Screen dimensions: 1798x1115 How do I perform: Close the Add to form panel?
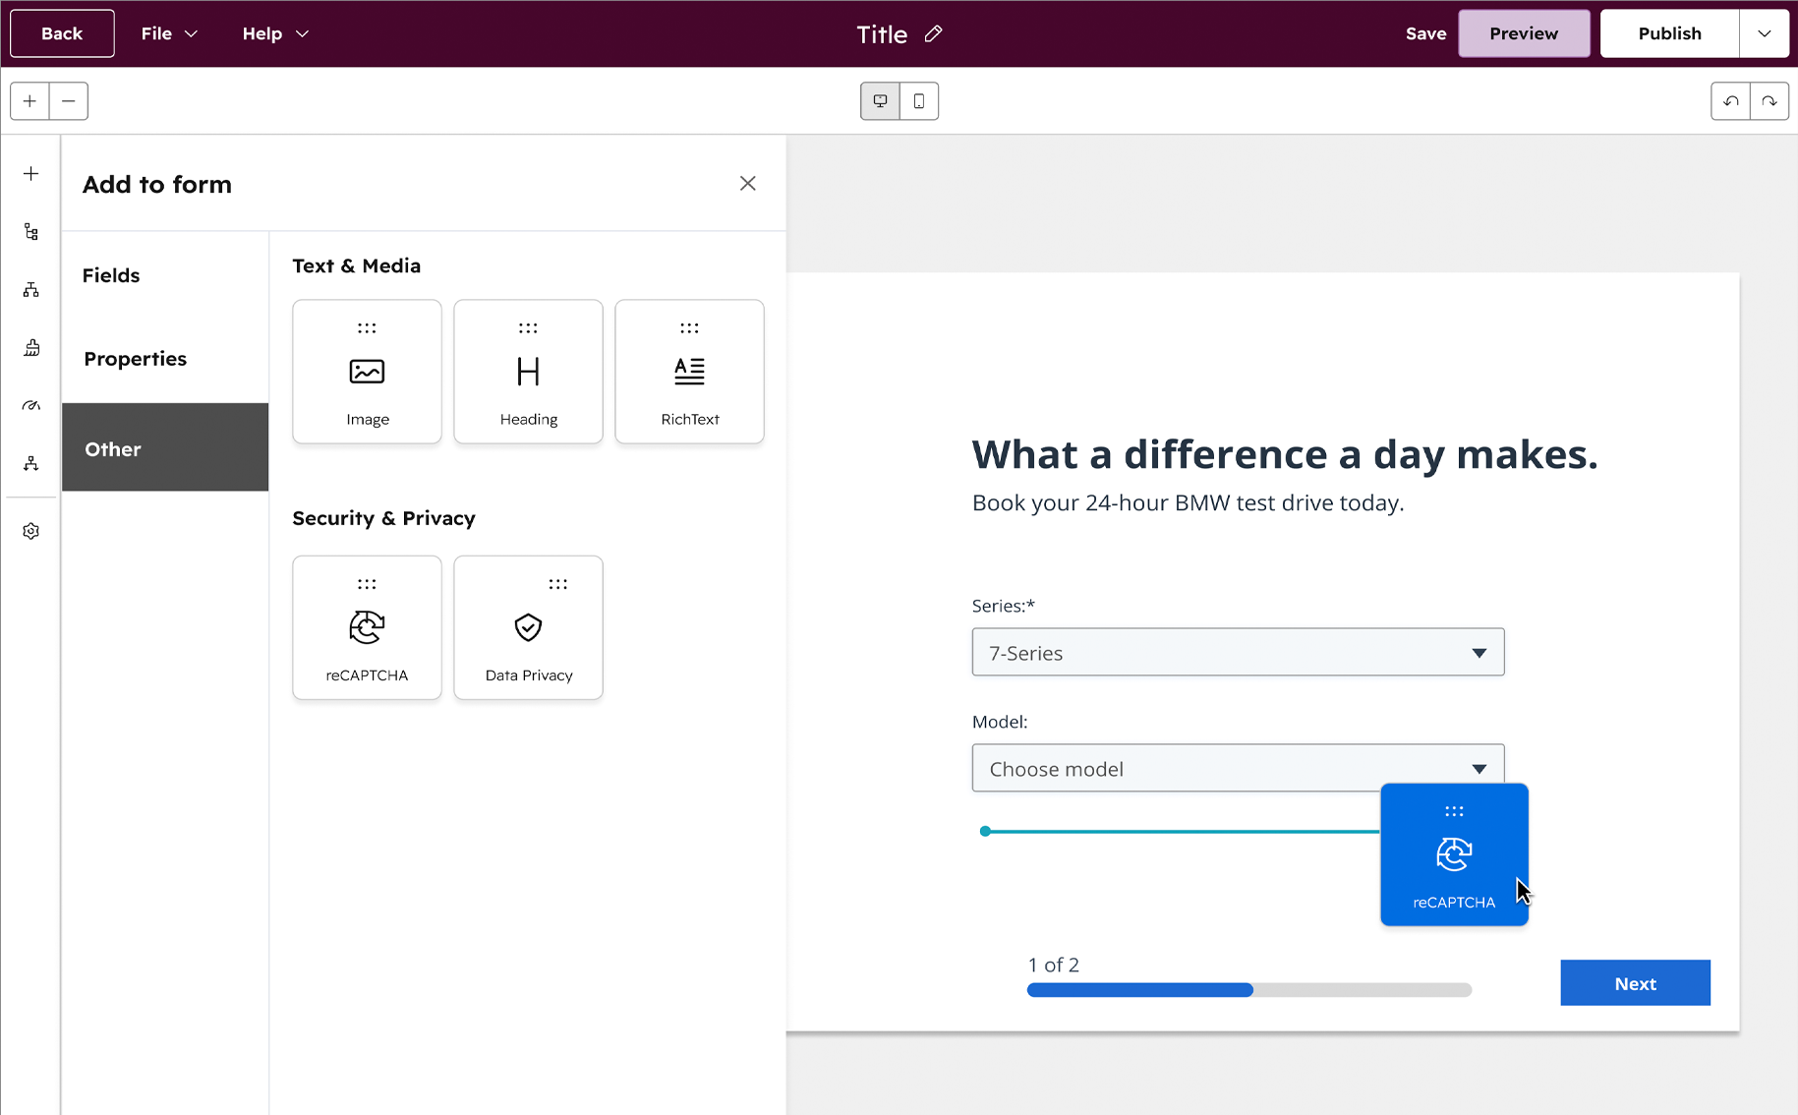[x=748, y=184]
